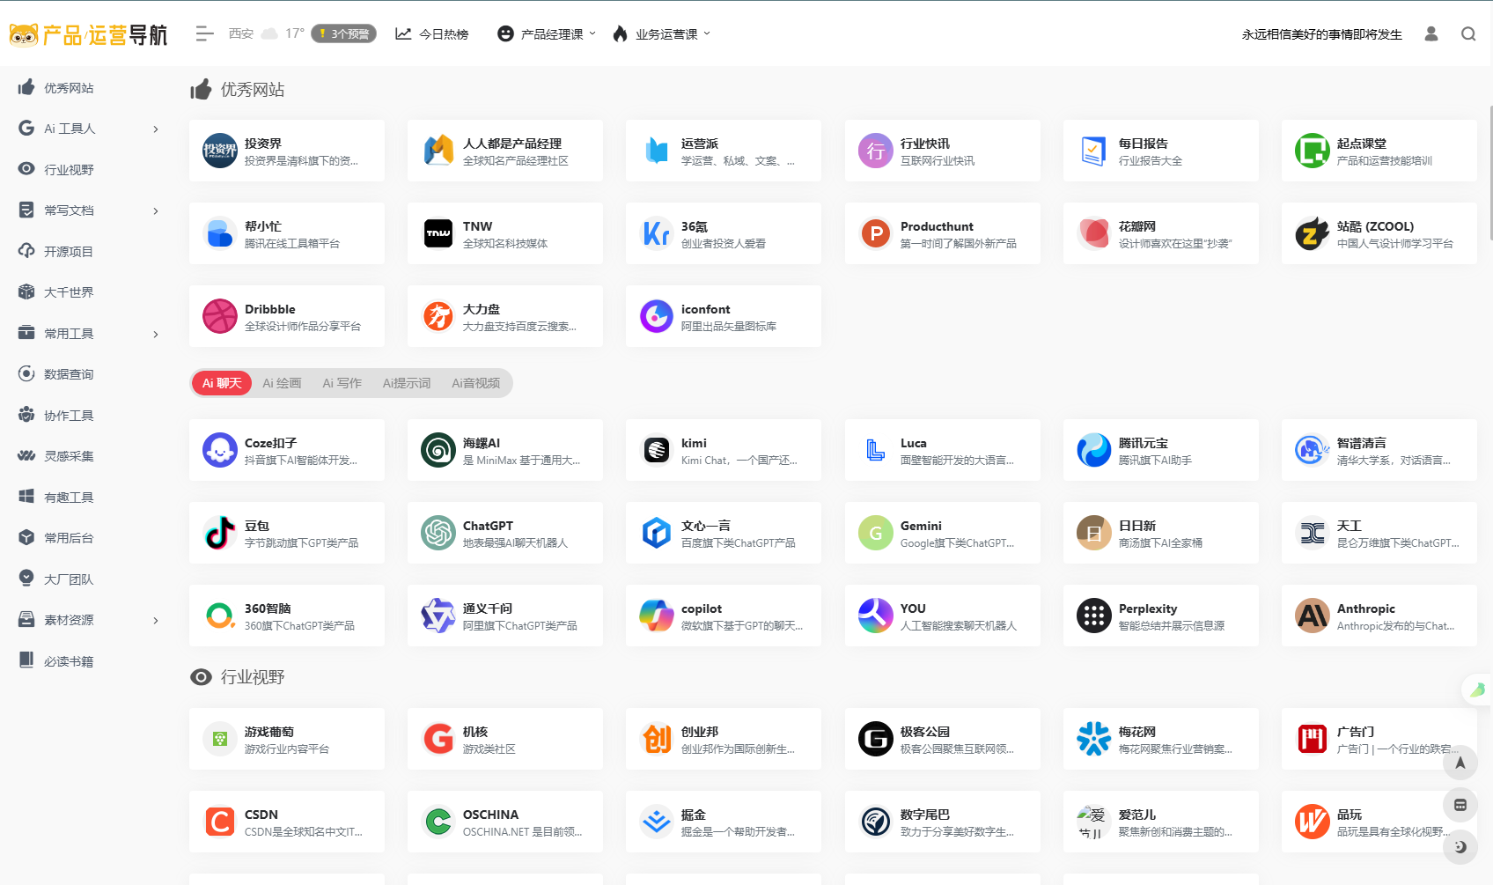Switch to the Ai 绘画 tab

point(282,383)
